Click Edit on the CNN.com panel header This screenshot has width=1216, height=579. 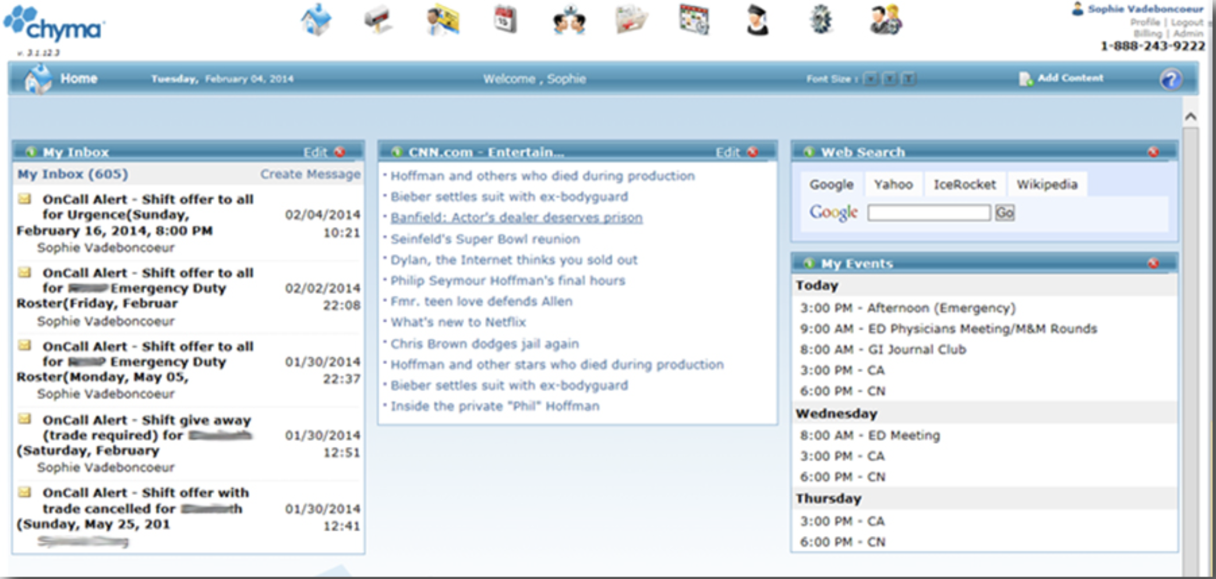[727, 152]
